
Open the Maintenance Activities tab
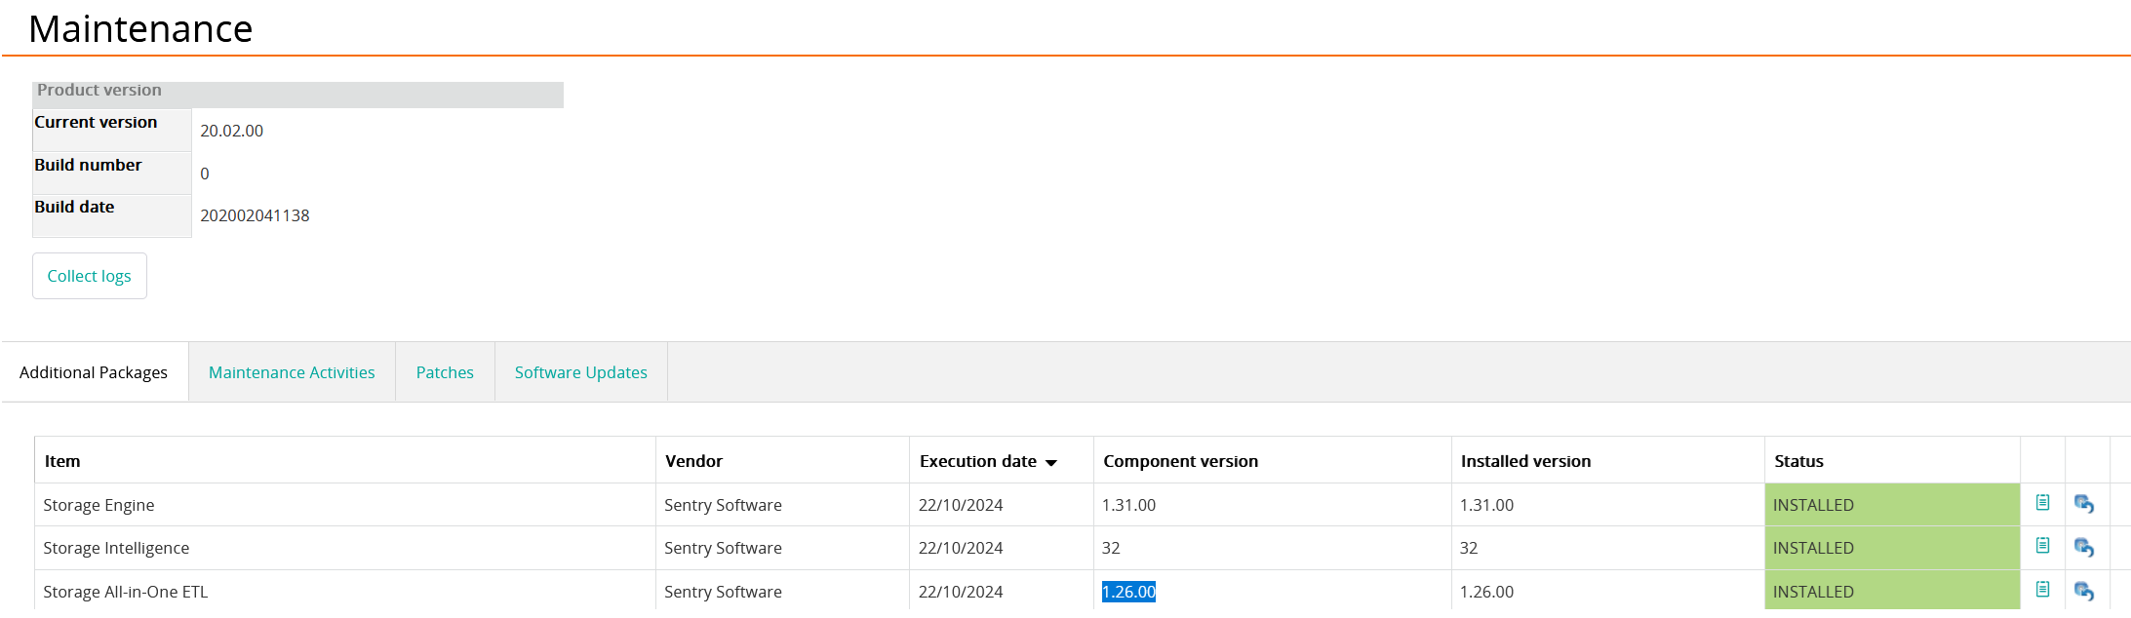click(x=292, y=372)
